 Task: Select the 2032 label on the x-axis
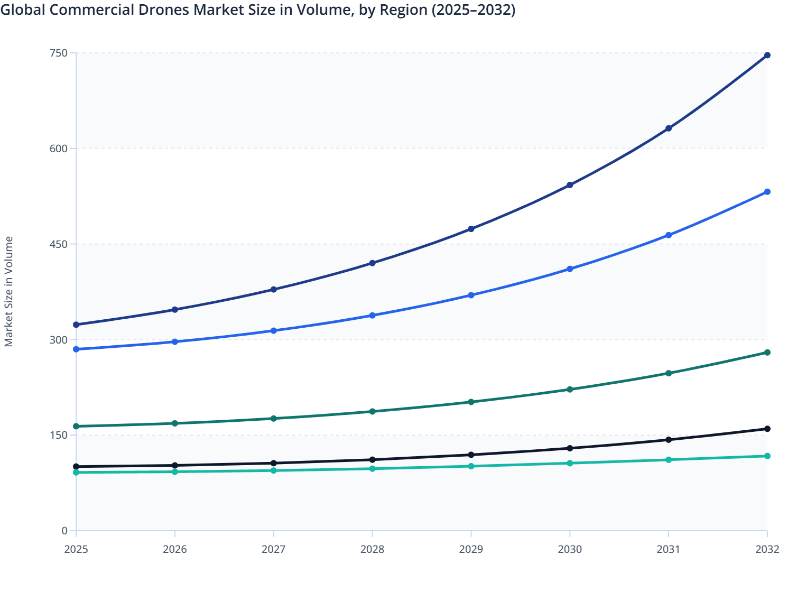click(767, 550)
